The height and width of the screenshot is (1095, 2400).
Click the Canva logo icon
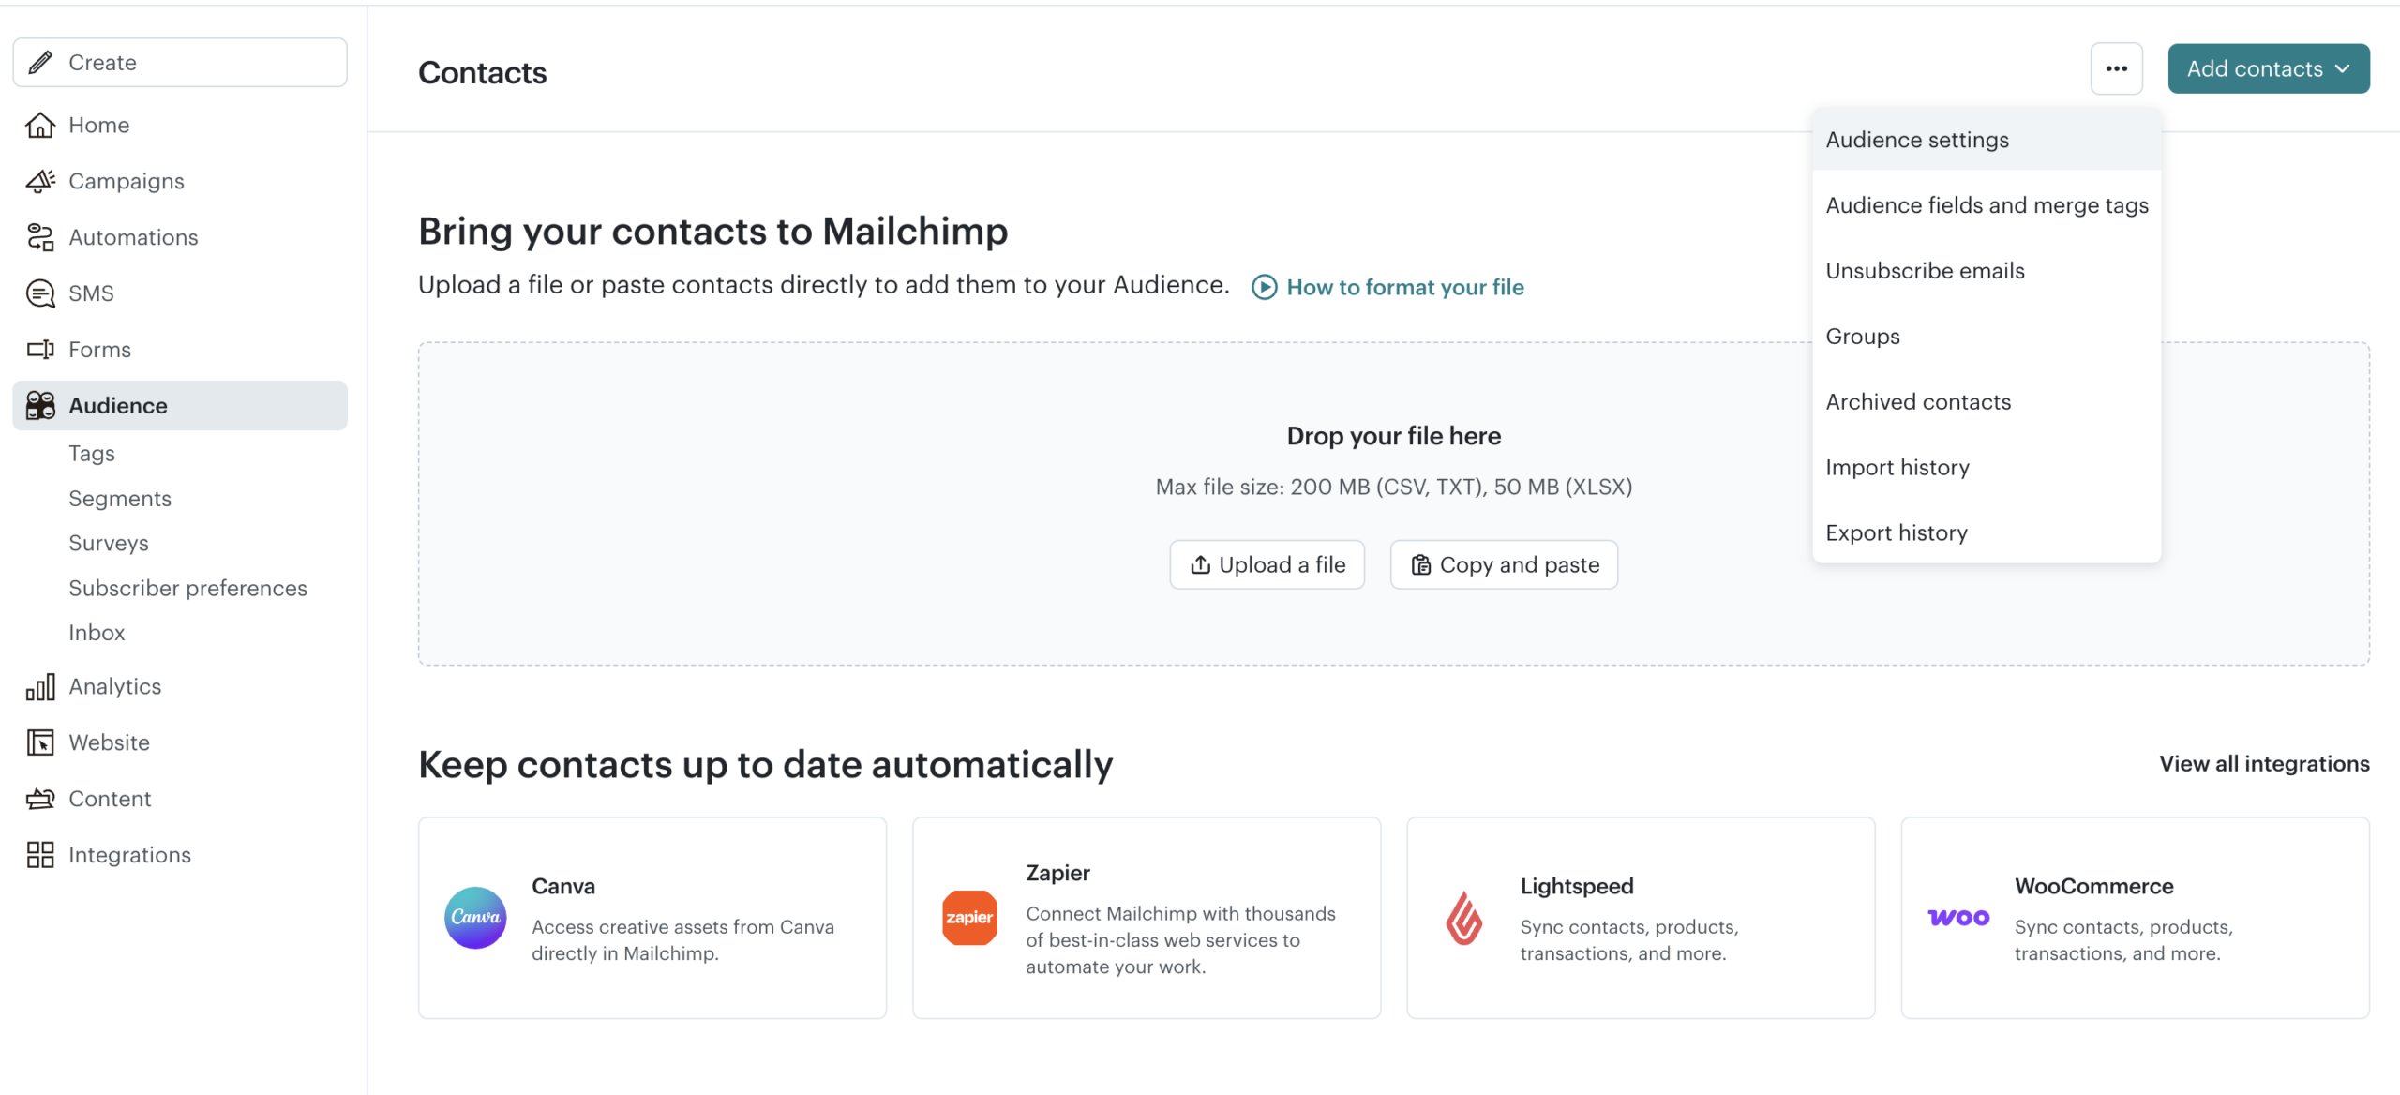pos(475,918)
